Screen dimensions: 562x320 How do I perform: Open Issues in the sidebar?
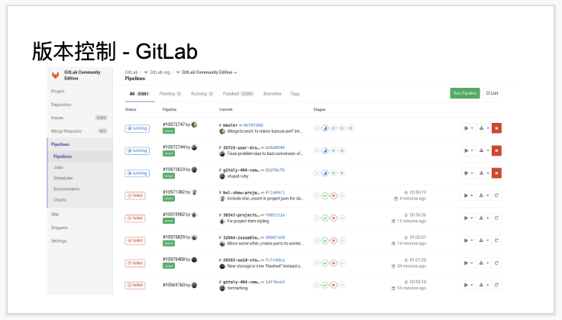[57, 118]
